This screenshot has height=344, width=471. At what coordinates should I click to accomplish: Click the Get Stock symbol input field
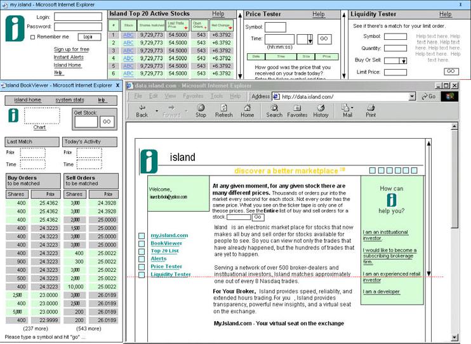86,122
